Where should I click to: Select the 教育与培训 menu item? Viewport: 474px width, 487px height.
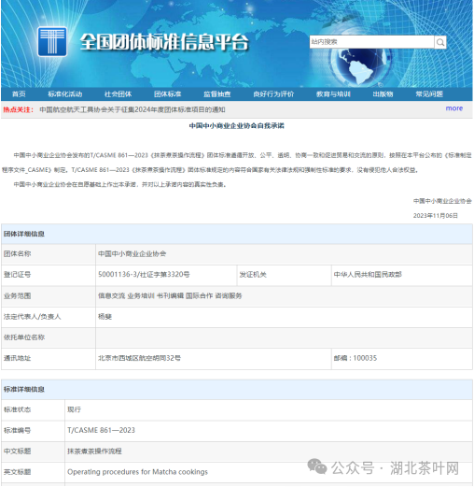[x=333, y=94]
